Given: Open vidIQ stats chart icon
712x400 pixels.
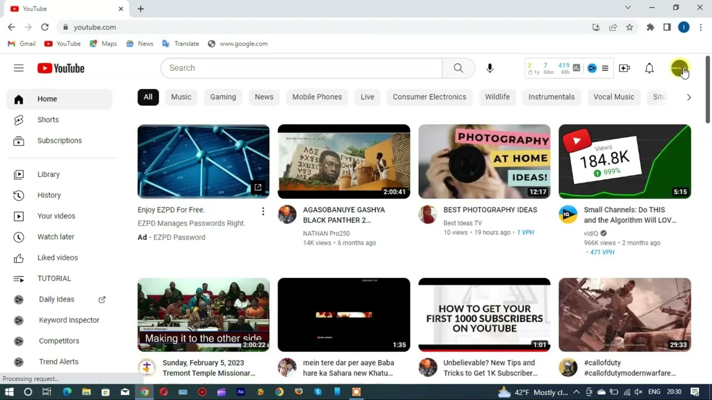Looking at the screenshot, I should (x=576, y=68).
